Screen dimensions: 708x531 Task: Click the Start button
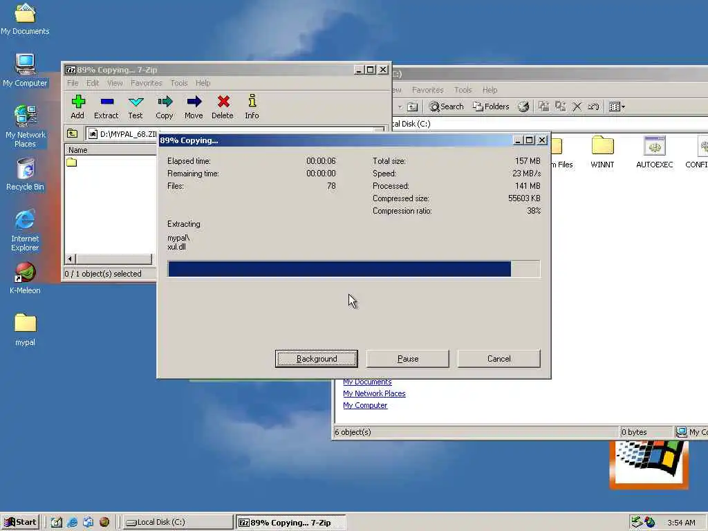coord(20,522)
